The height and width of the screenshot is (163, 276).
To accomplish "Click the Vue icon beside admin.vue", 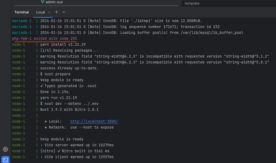I will (x=42, y=2).
